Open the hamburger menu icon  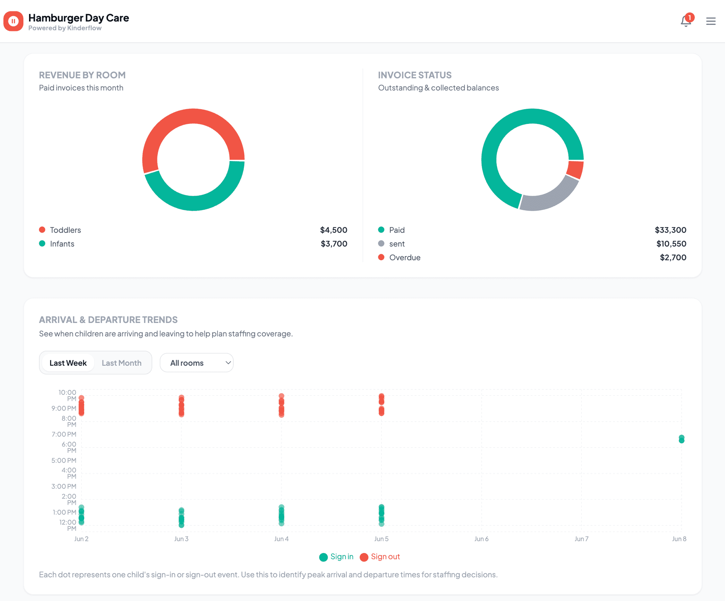711,21
